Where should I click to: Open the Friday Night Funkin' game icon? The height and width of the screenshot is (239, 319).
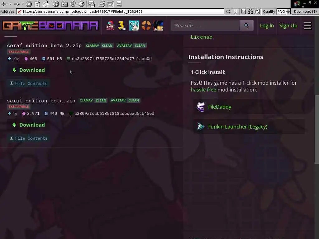(110, 26)
